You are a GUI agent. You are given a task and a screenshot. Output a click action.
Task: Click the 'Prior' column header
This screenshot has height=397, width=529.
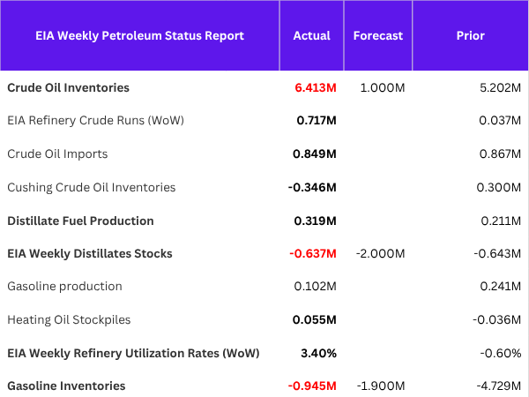[470, 36]
